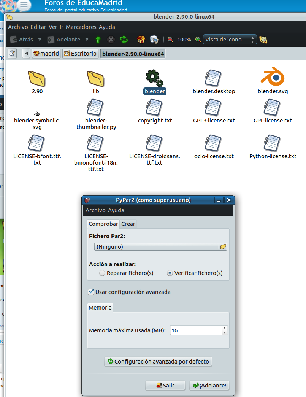Screen dimensions: 306x397
Task: Toggle the location text entry pencil icon
Action: click(x=12, y=53)
